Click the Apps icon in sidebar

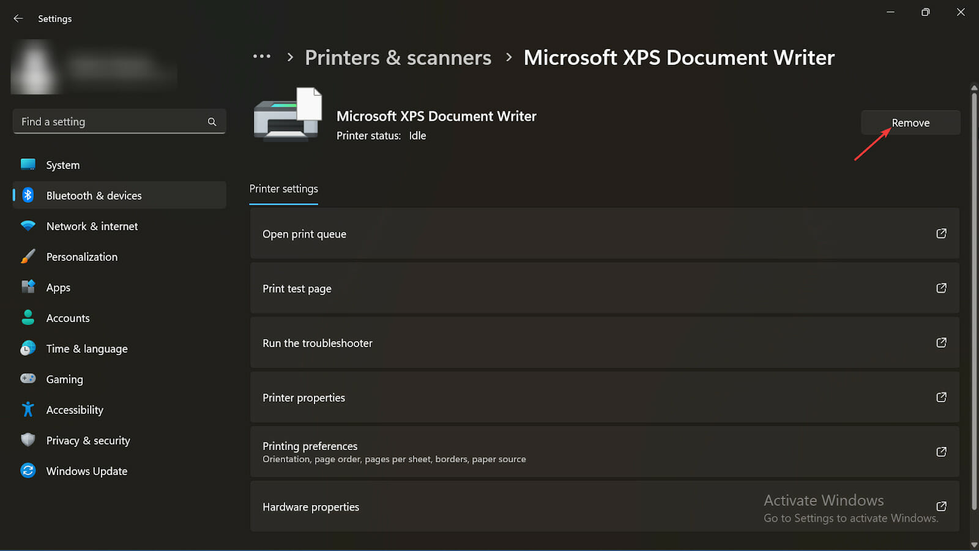click(x=28, y=287)
